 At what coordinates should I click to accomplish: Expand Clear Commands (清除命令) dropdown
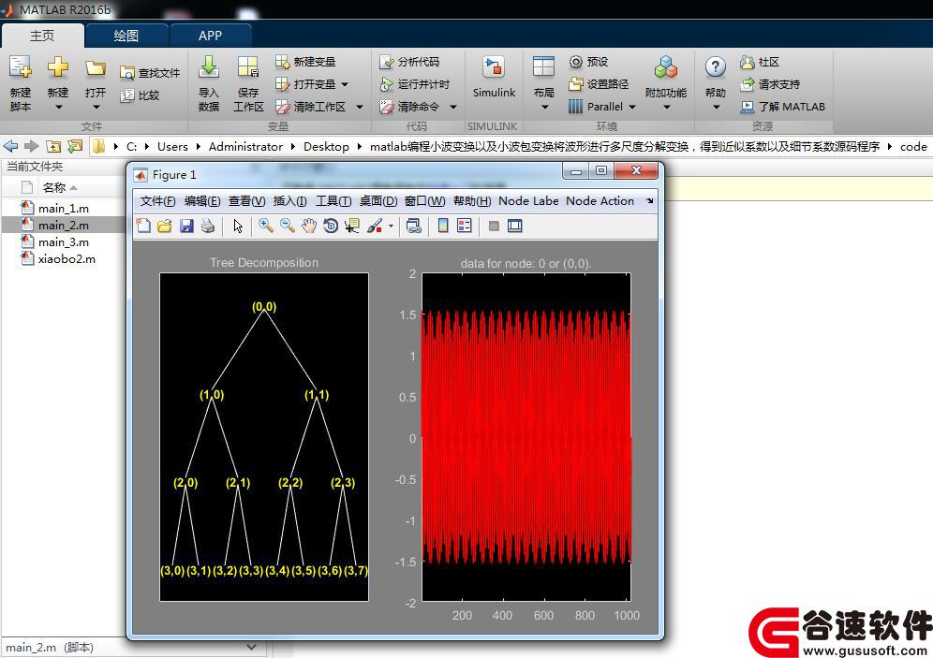(x=453, y=107)
